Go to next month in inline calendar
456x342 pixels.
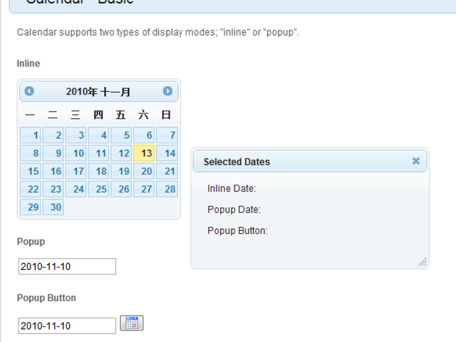(167, 91)
